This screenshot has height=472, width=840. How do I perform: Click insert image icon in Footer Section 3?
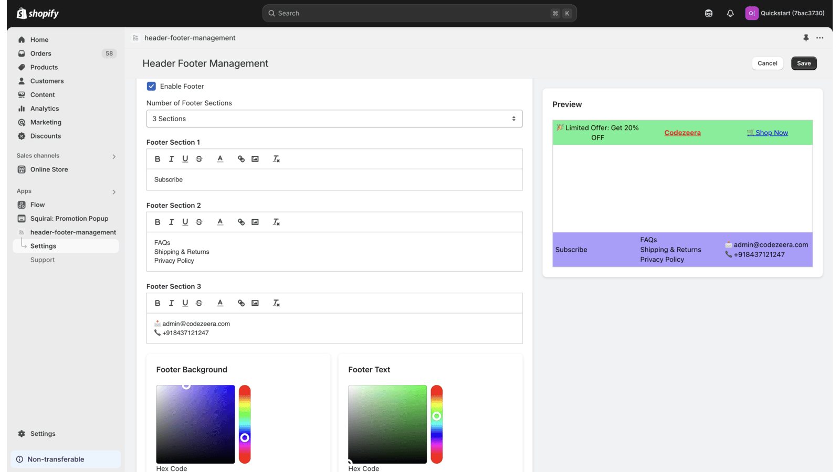(x=255, y=303)
